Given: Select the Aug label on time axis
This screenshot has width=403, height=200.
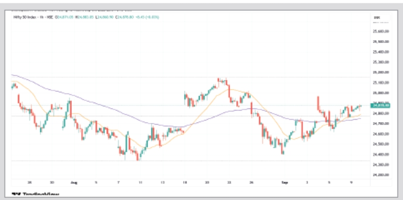Looking at the screenshot, I should click(73, 183).
